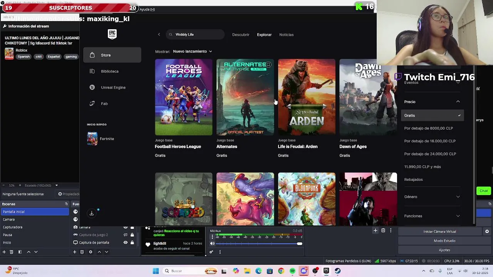Viewport: 493px width, 277px height.
Task: Open the Escalado preview scaling dropdown
Action: tap(41, 185)
